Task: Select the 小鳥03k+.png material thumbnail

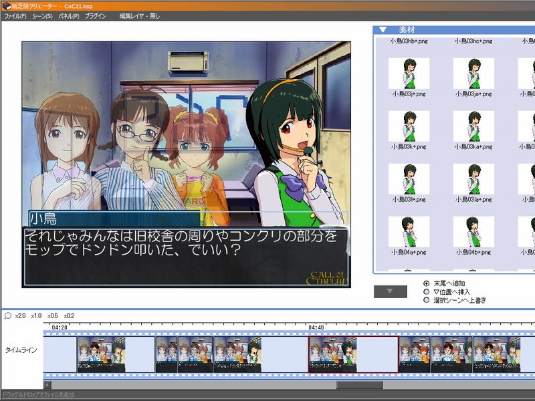Action: click(x=409, y=126)
